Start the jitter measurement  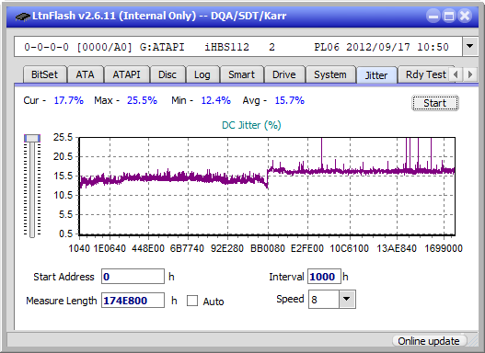tap(434, 103)
